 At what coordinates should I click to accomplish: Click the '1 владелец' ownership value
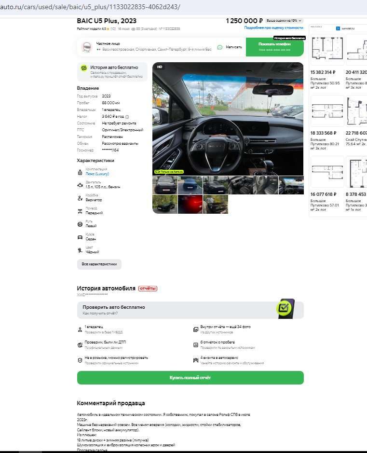tap(111, 110)
